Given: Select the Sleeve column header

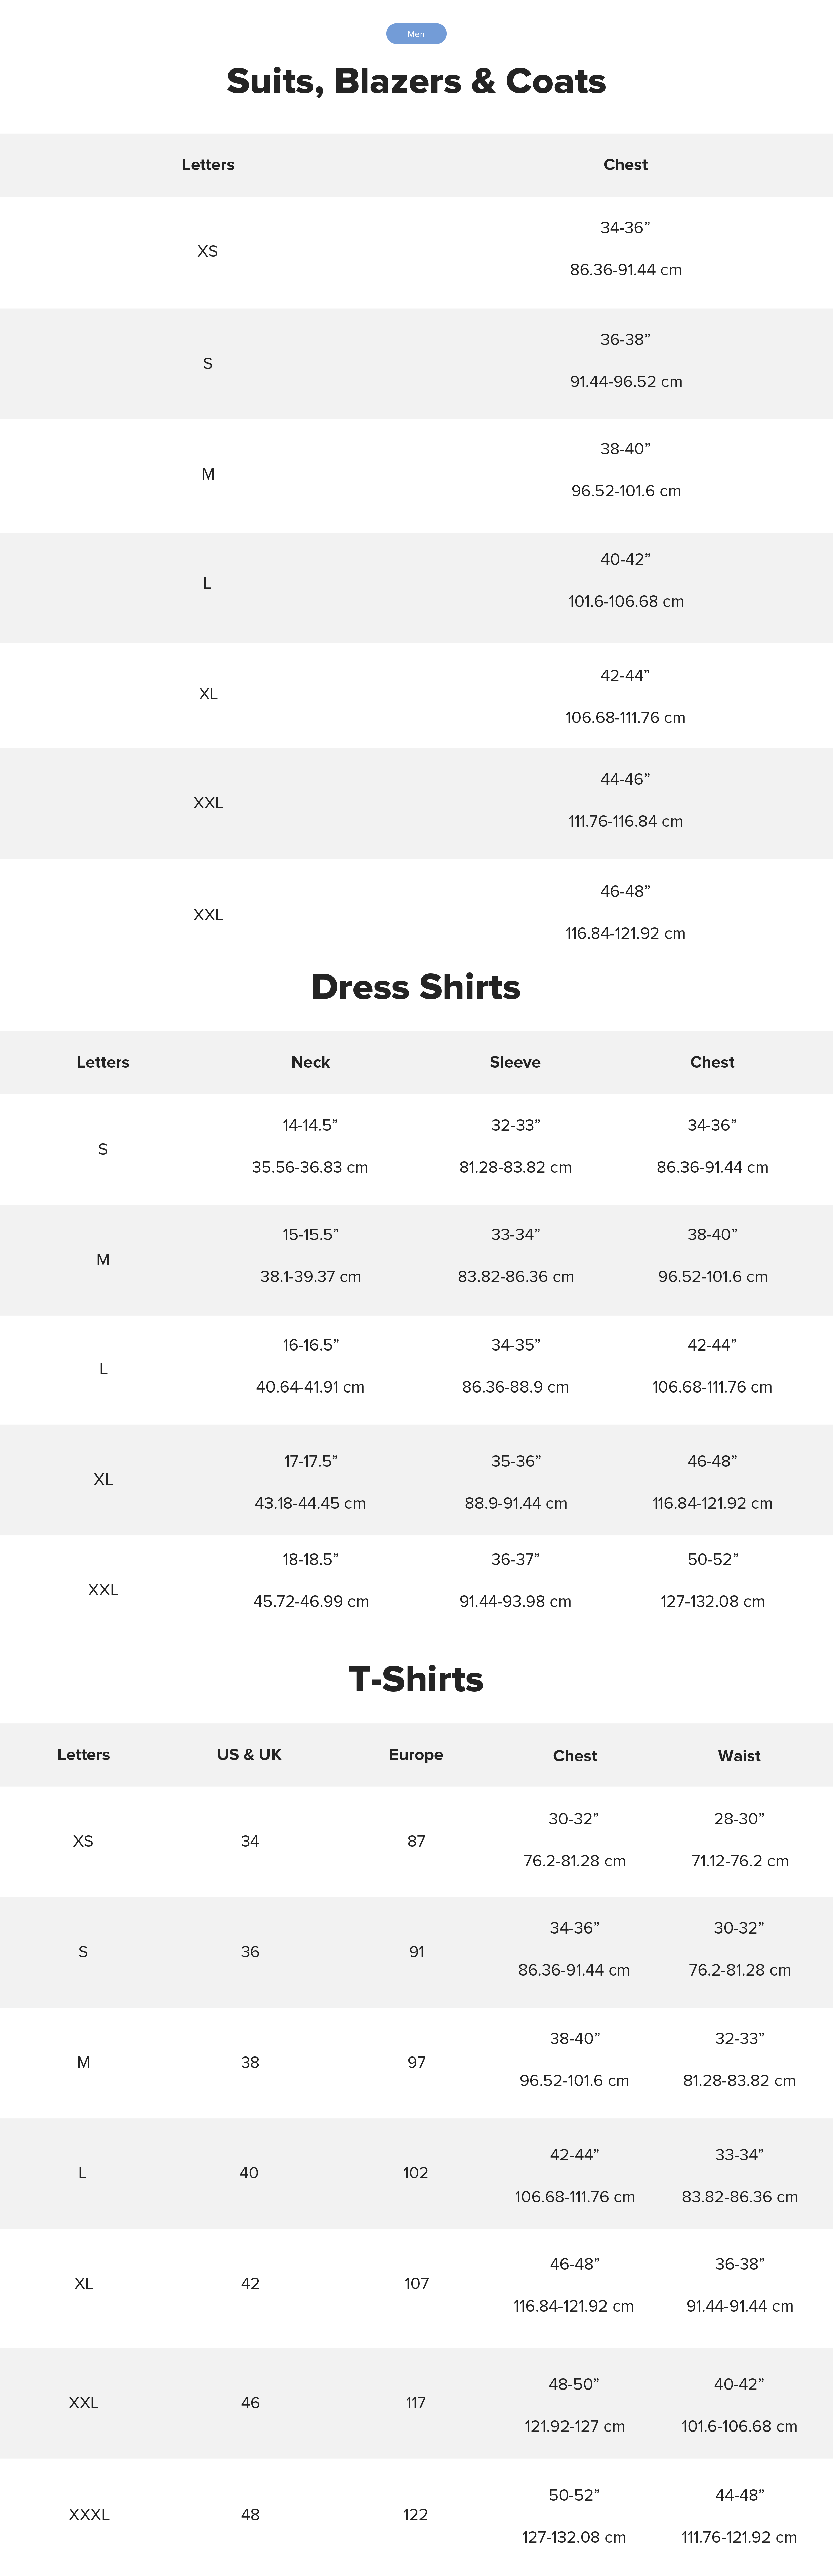Looking at the screenshot, I should 515,1062.
